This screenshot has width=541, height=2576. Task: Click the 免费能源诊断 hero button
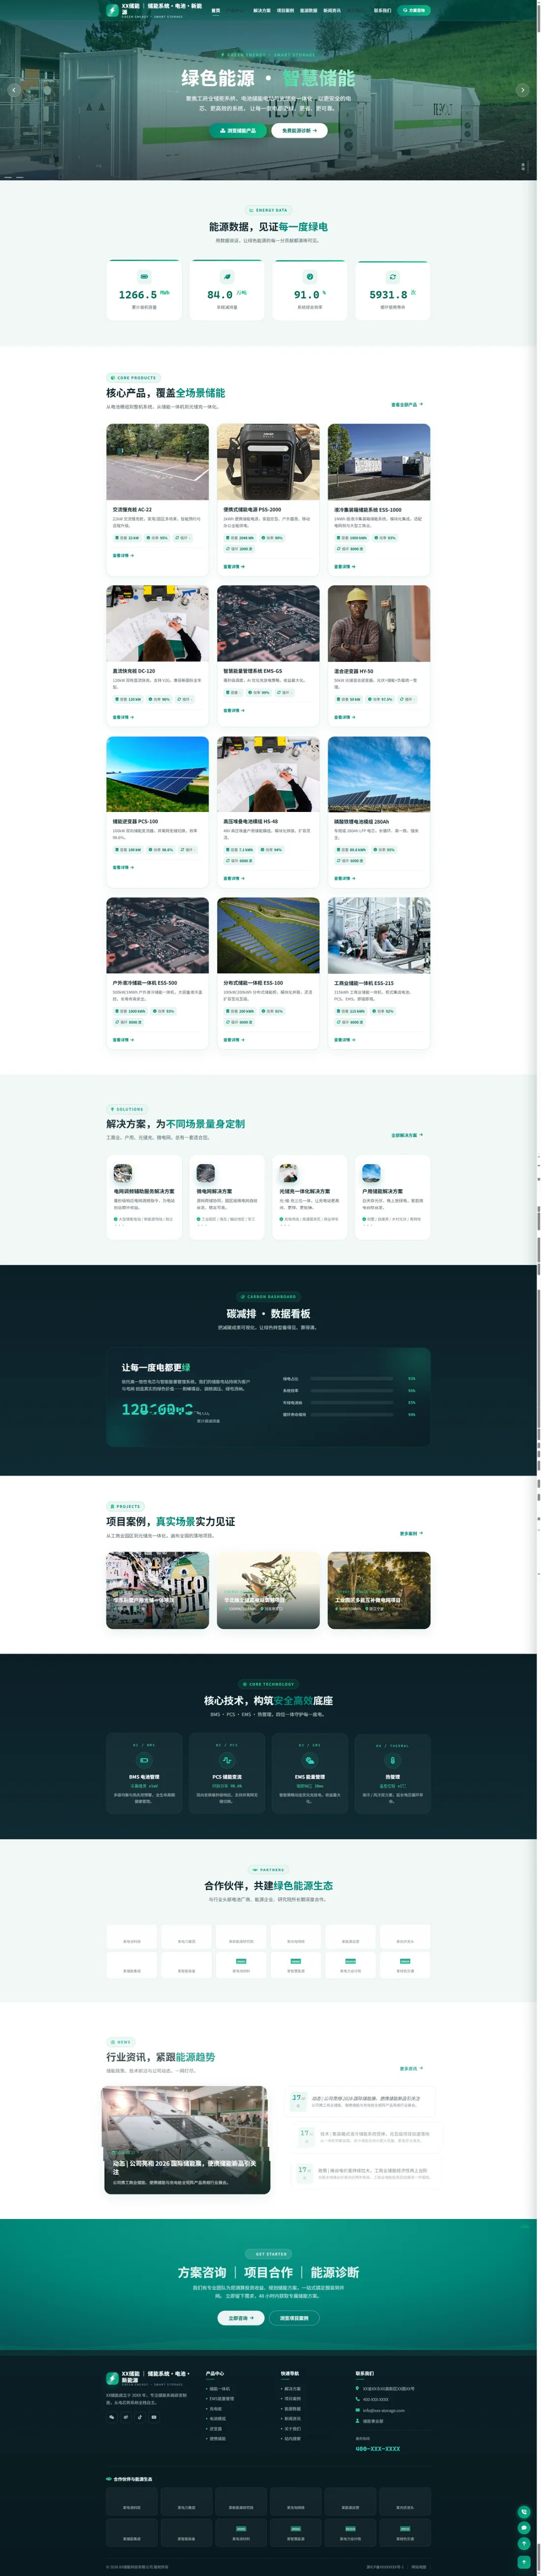click(x=299, y=130)
